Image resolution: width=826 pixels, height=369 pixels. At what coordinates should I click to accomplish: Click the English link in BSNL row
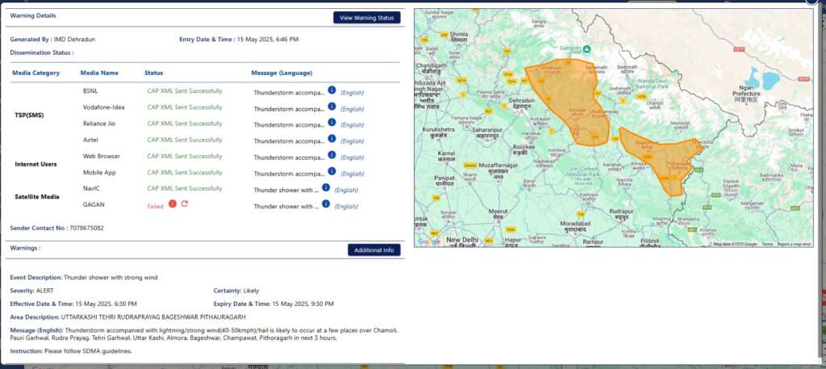pyautogui.click(x=352, y=93)
